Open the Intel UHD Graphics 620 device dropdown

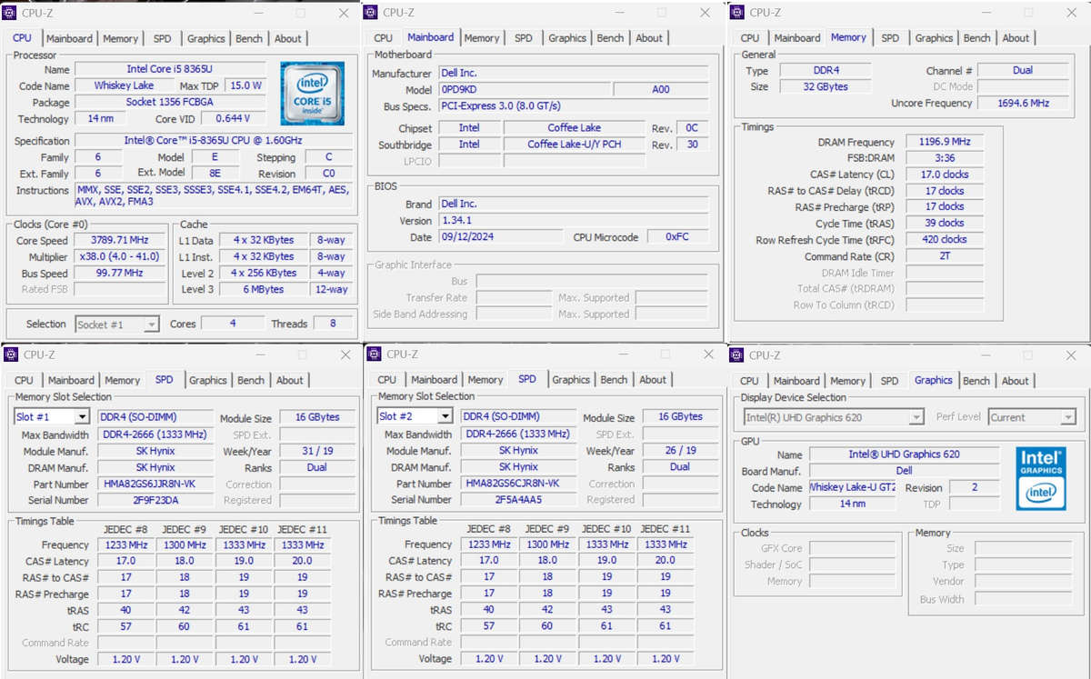tap(916, 417)
